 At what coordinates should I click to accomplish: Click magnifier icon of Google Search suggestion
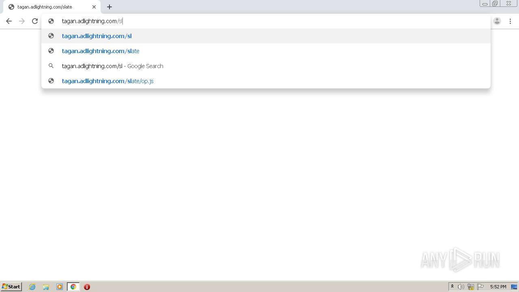click(51, 66)
